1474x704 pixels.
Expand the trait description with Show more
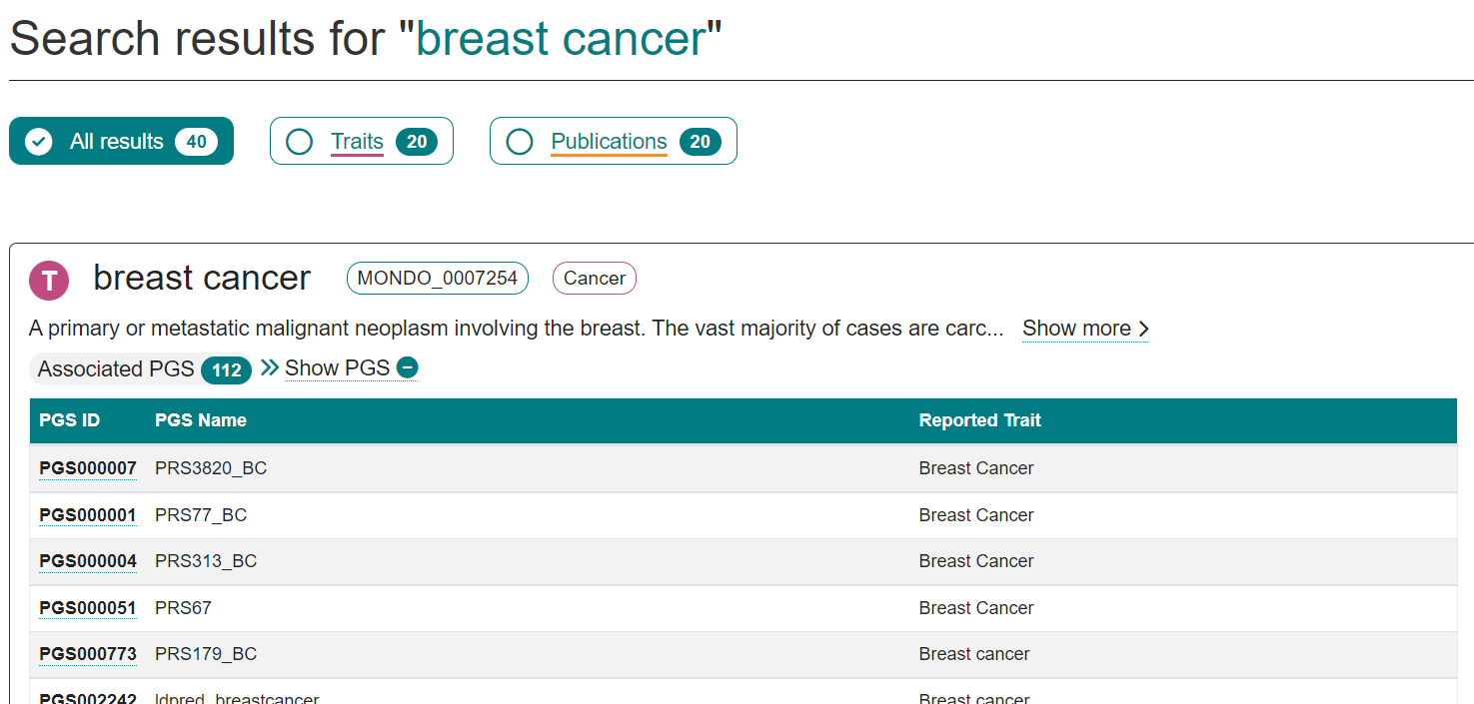1076,328
